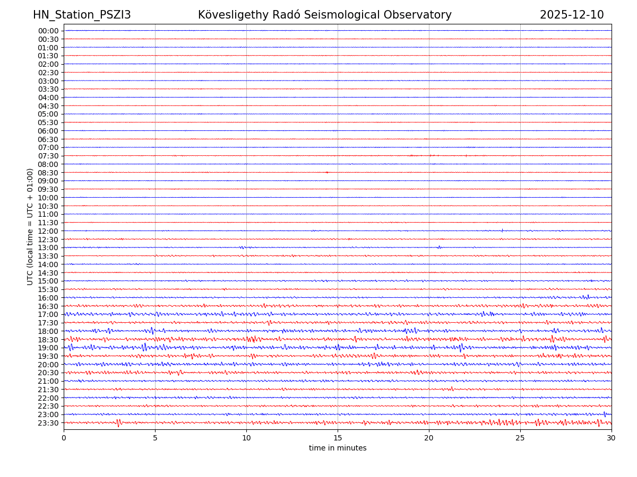Click the 5 tick on the minutes axis
This screenshot has height=477, width=637.
coord(155,438)
